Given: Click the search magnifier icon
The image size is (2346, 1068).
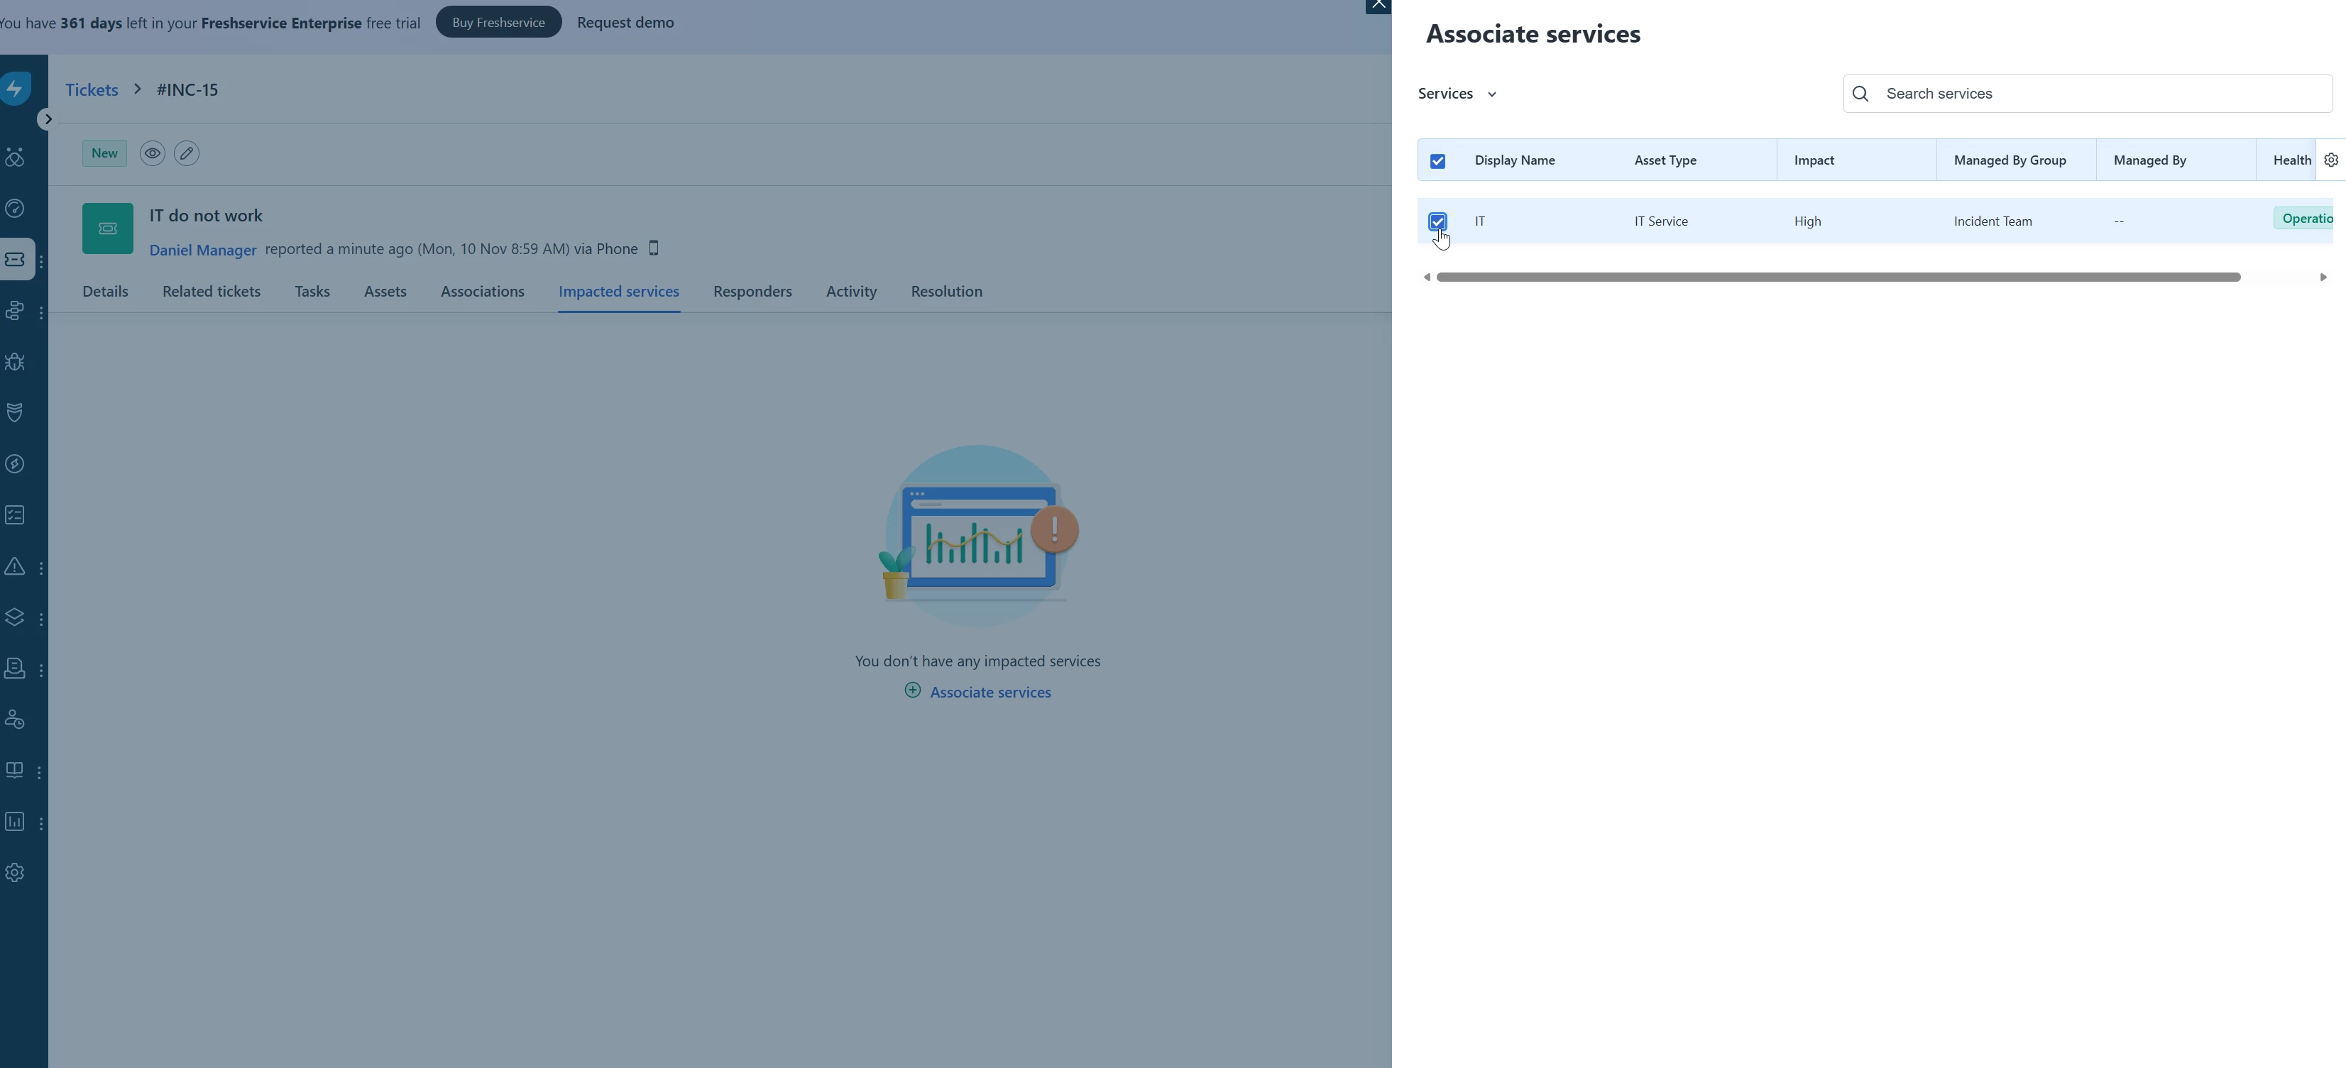Looking at the screenshot, I should click(1860, 94).
